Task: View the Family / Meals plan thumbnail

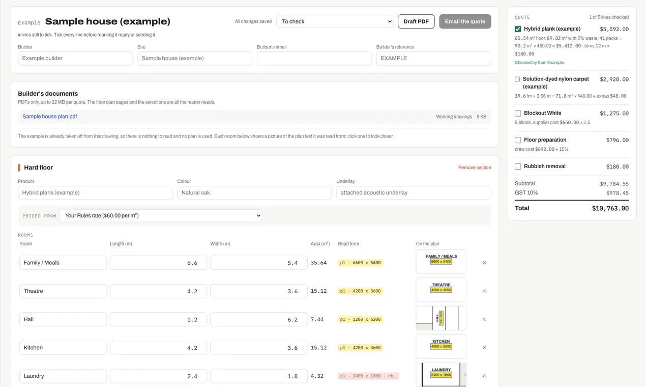Action: point(441,261)
